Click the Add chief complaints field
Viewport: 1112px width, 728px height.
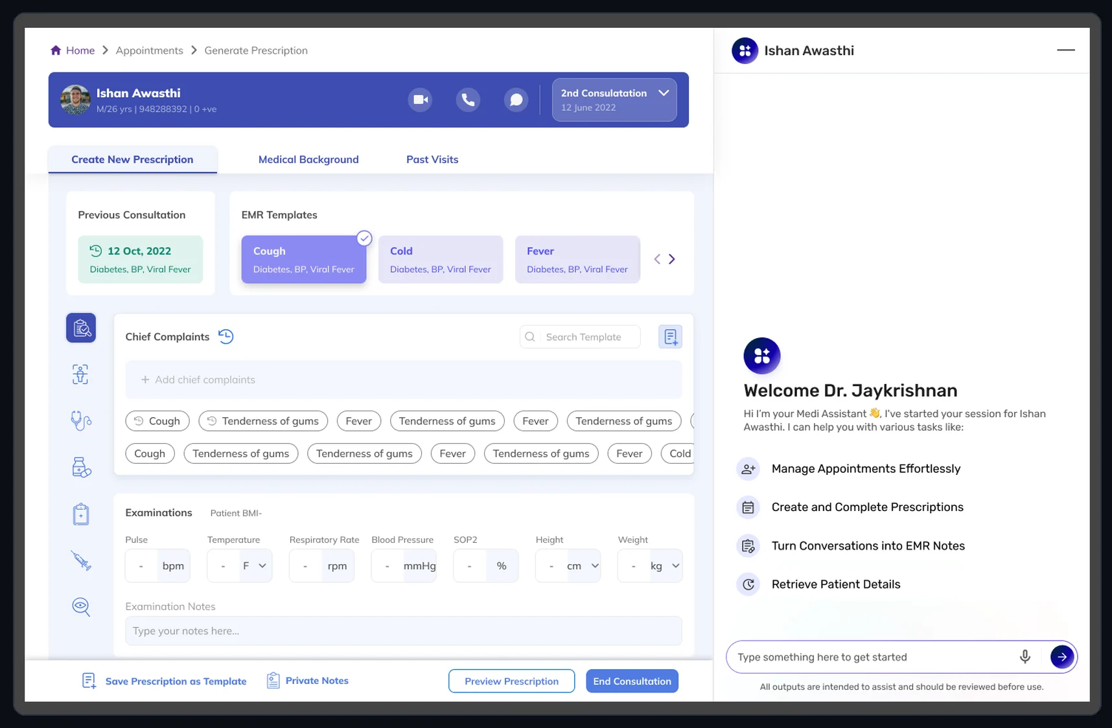coord(404,380)
